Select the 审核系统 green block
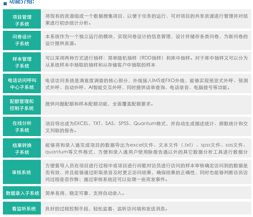Viewport: 253px width, 217px height. 22,172
